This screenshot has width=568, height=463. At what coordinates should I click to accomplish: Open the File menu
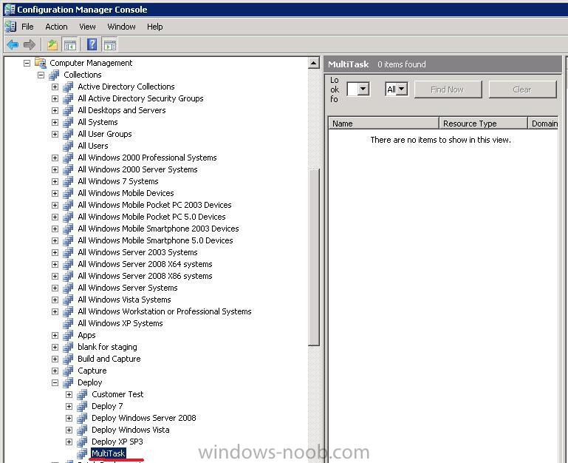[x=27, y=27]
